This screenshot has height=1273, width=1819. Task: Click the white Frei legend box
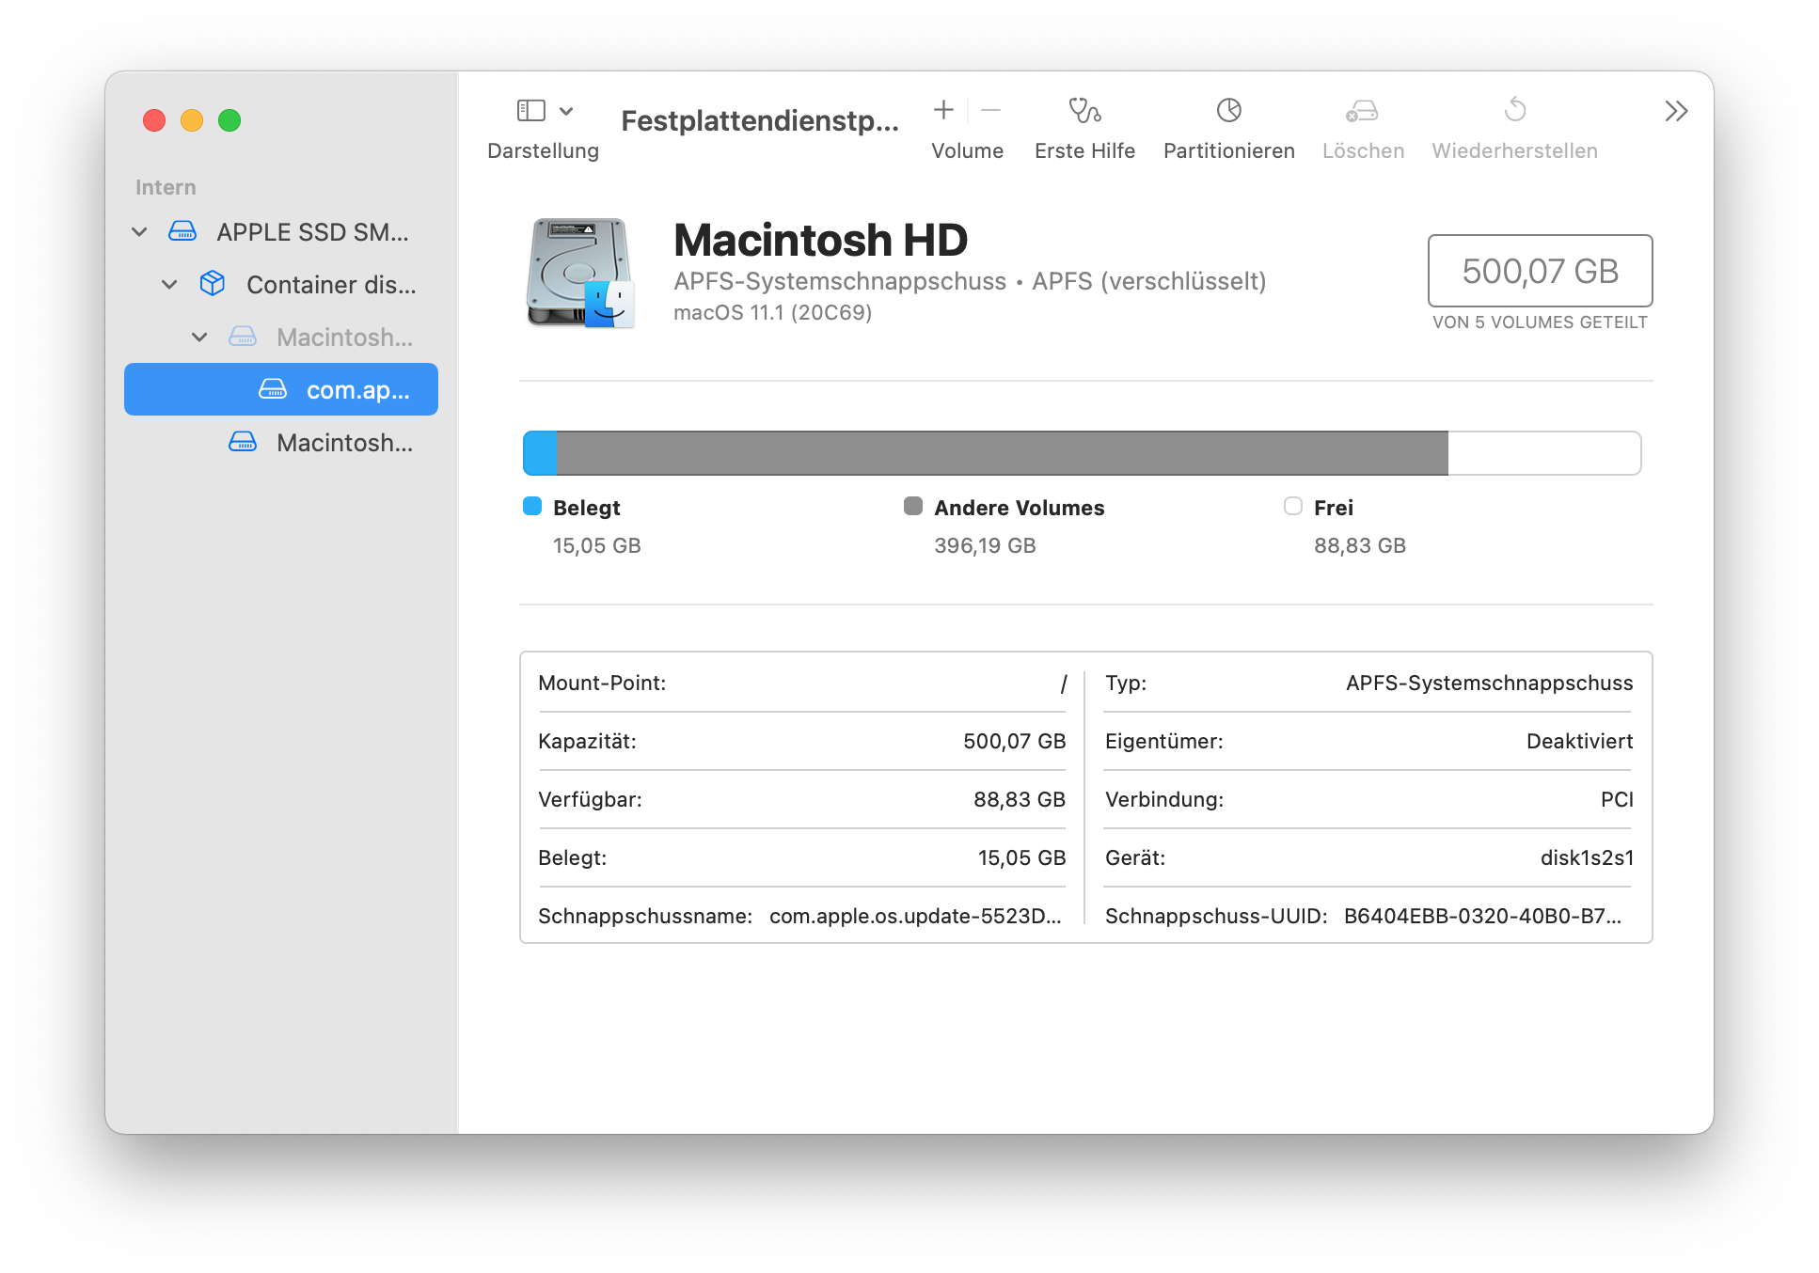[1293, 507]
